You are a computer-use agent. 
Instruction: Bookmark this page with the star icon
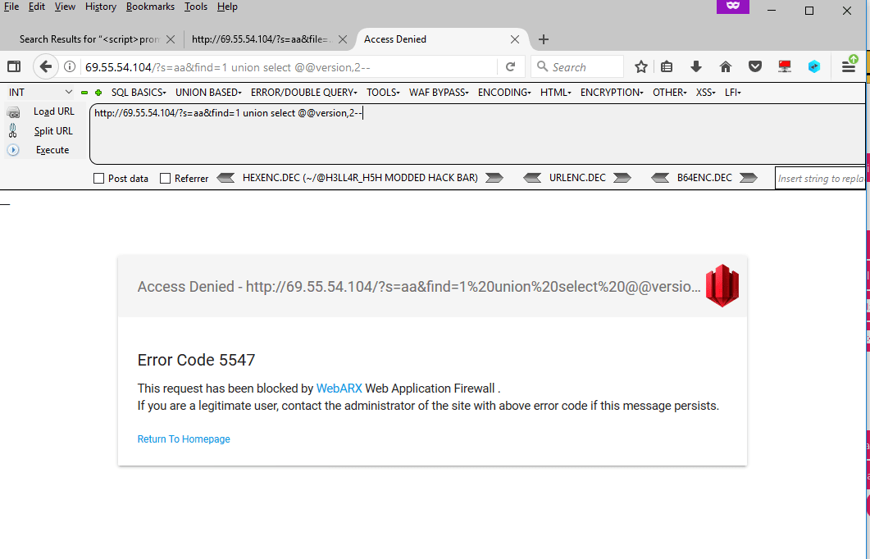coord(641,67)
